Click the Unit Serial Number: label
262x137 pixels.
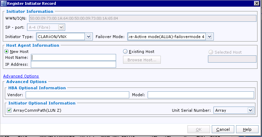(191, 110)
